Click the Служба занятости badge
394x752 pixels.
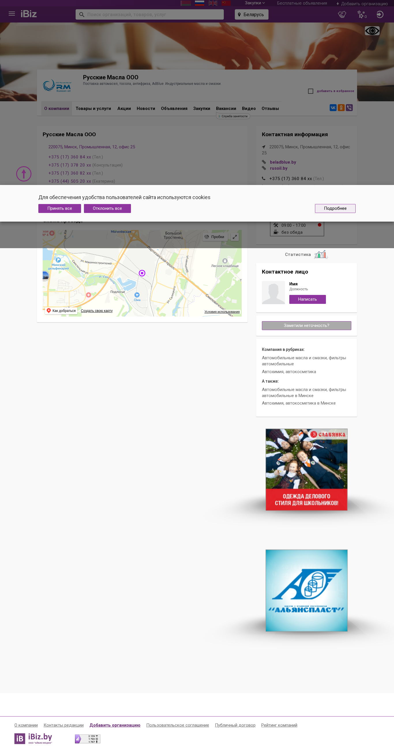(x=233, y=116)
